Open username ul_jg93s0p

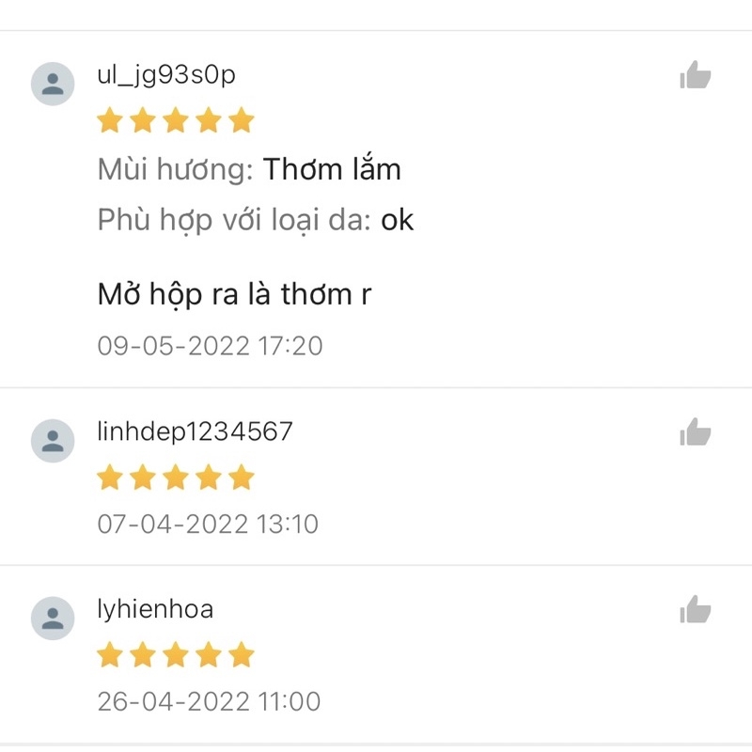tap(166, 75)
